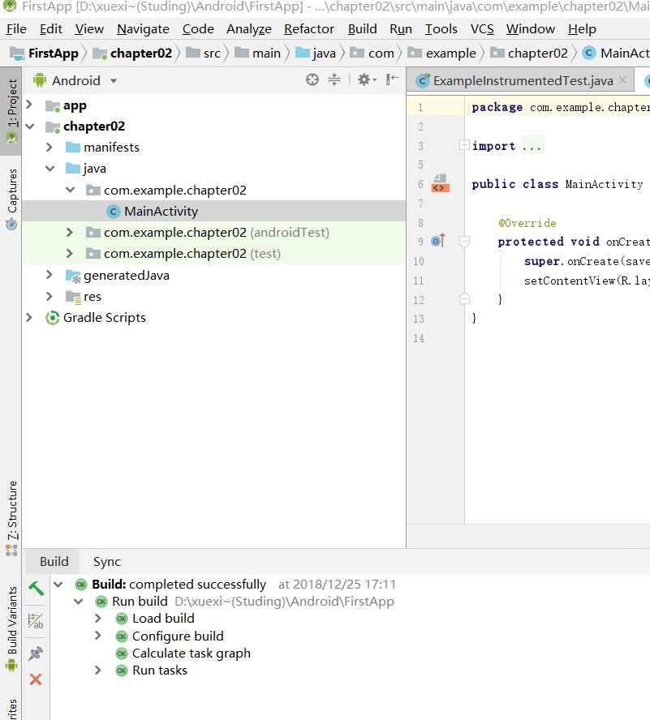650x720 pixels.
Task: Open the View menu
Action: tap(89, 29)
